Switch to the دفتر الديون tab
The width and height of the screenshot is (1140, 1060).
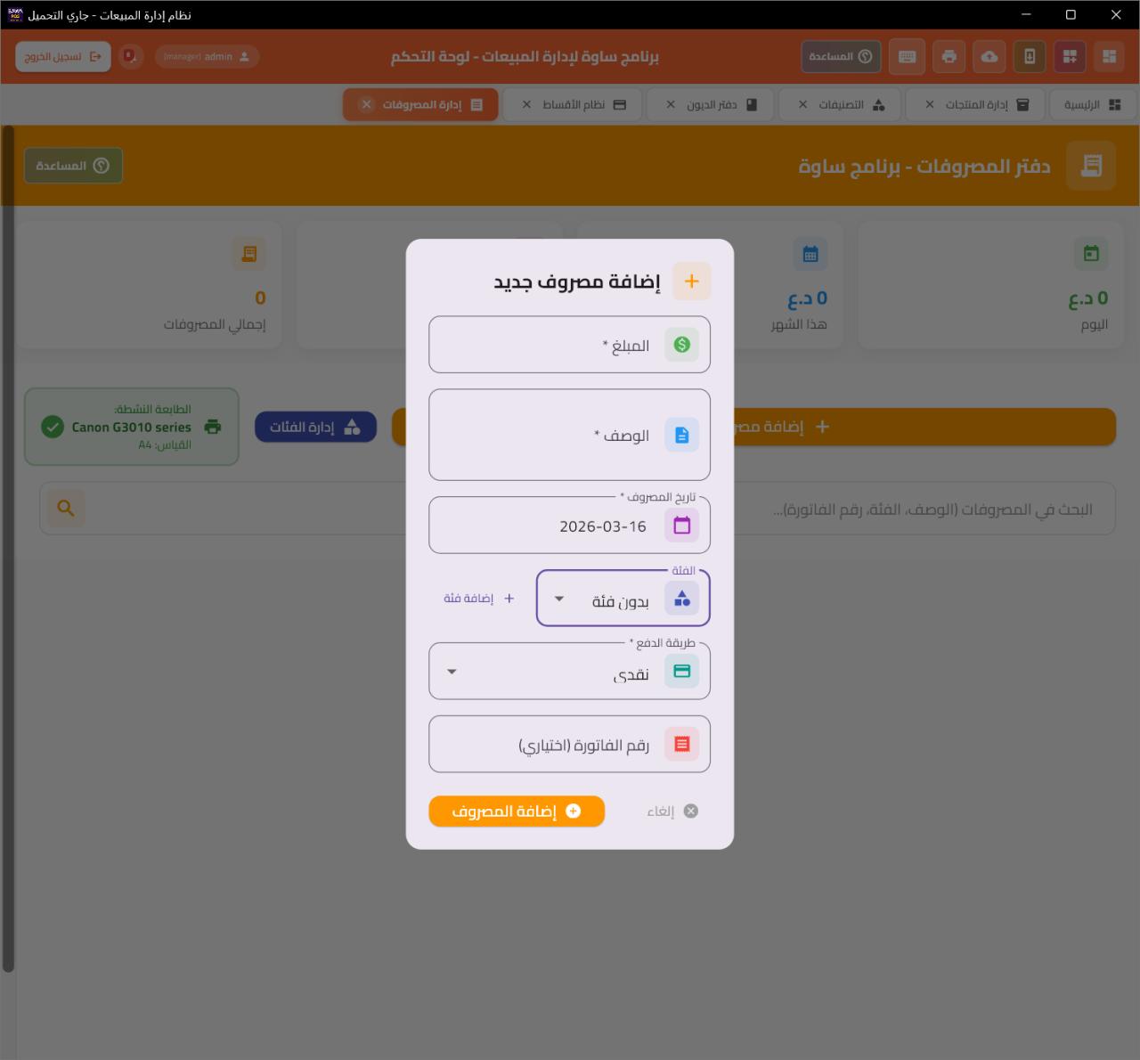[x=712, y=104]
